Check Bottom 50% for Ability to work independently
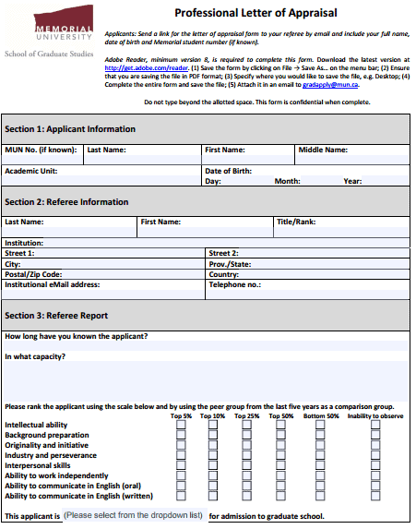Image resolution: width=416 pixels, height=529 pixels. (320, 475)
